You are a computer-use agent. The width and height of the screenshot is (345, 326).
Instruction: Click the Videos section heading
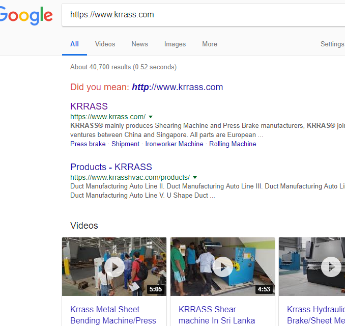84,226
